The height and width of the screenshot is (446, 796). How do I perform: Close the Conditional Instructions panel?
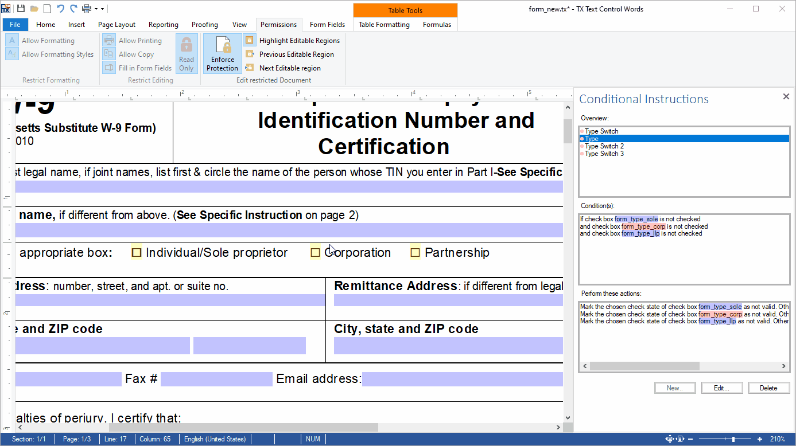pos(786,97)
